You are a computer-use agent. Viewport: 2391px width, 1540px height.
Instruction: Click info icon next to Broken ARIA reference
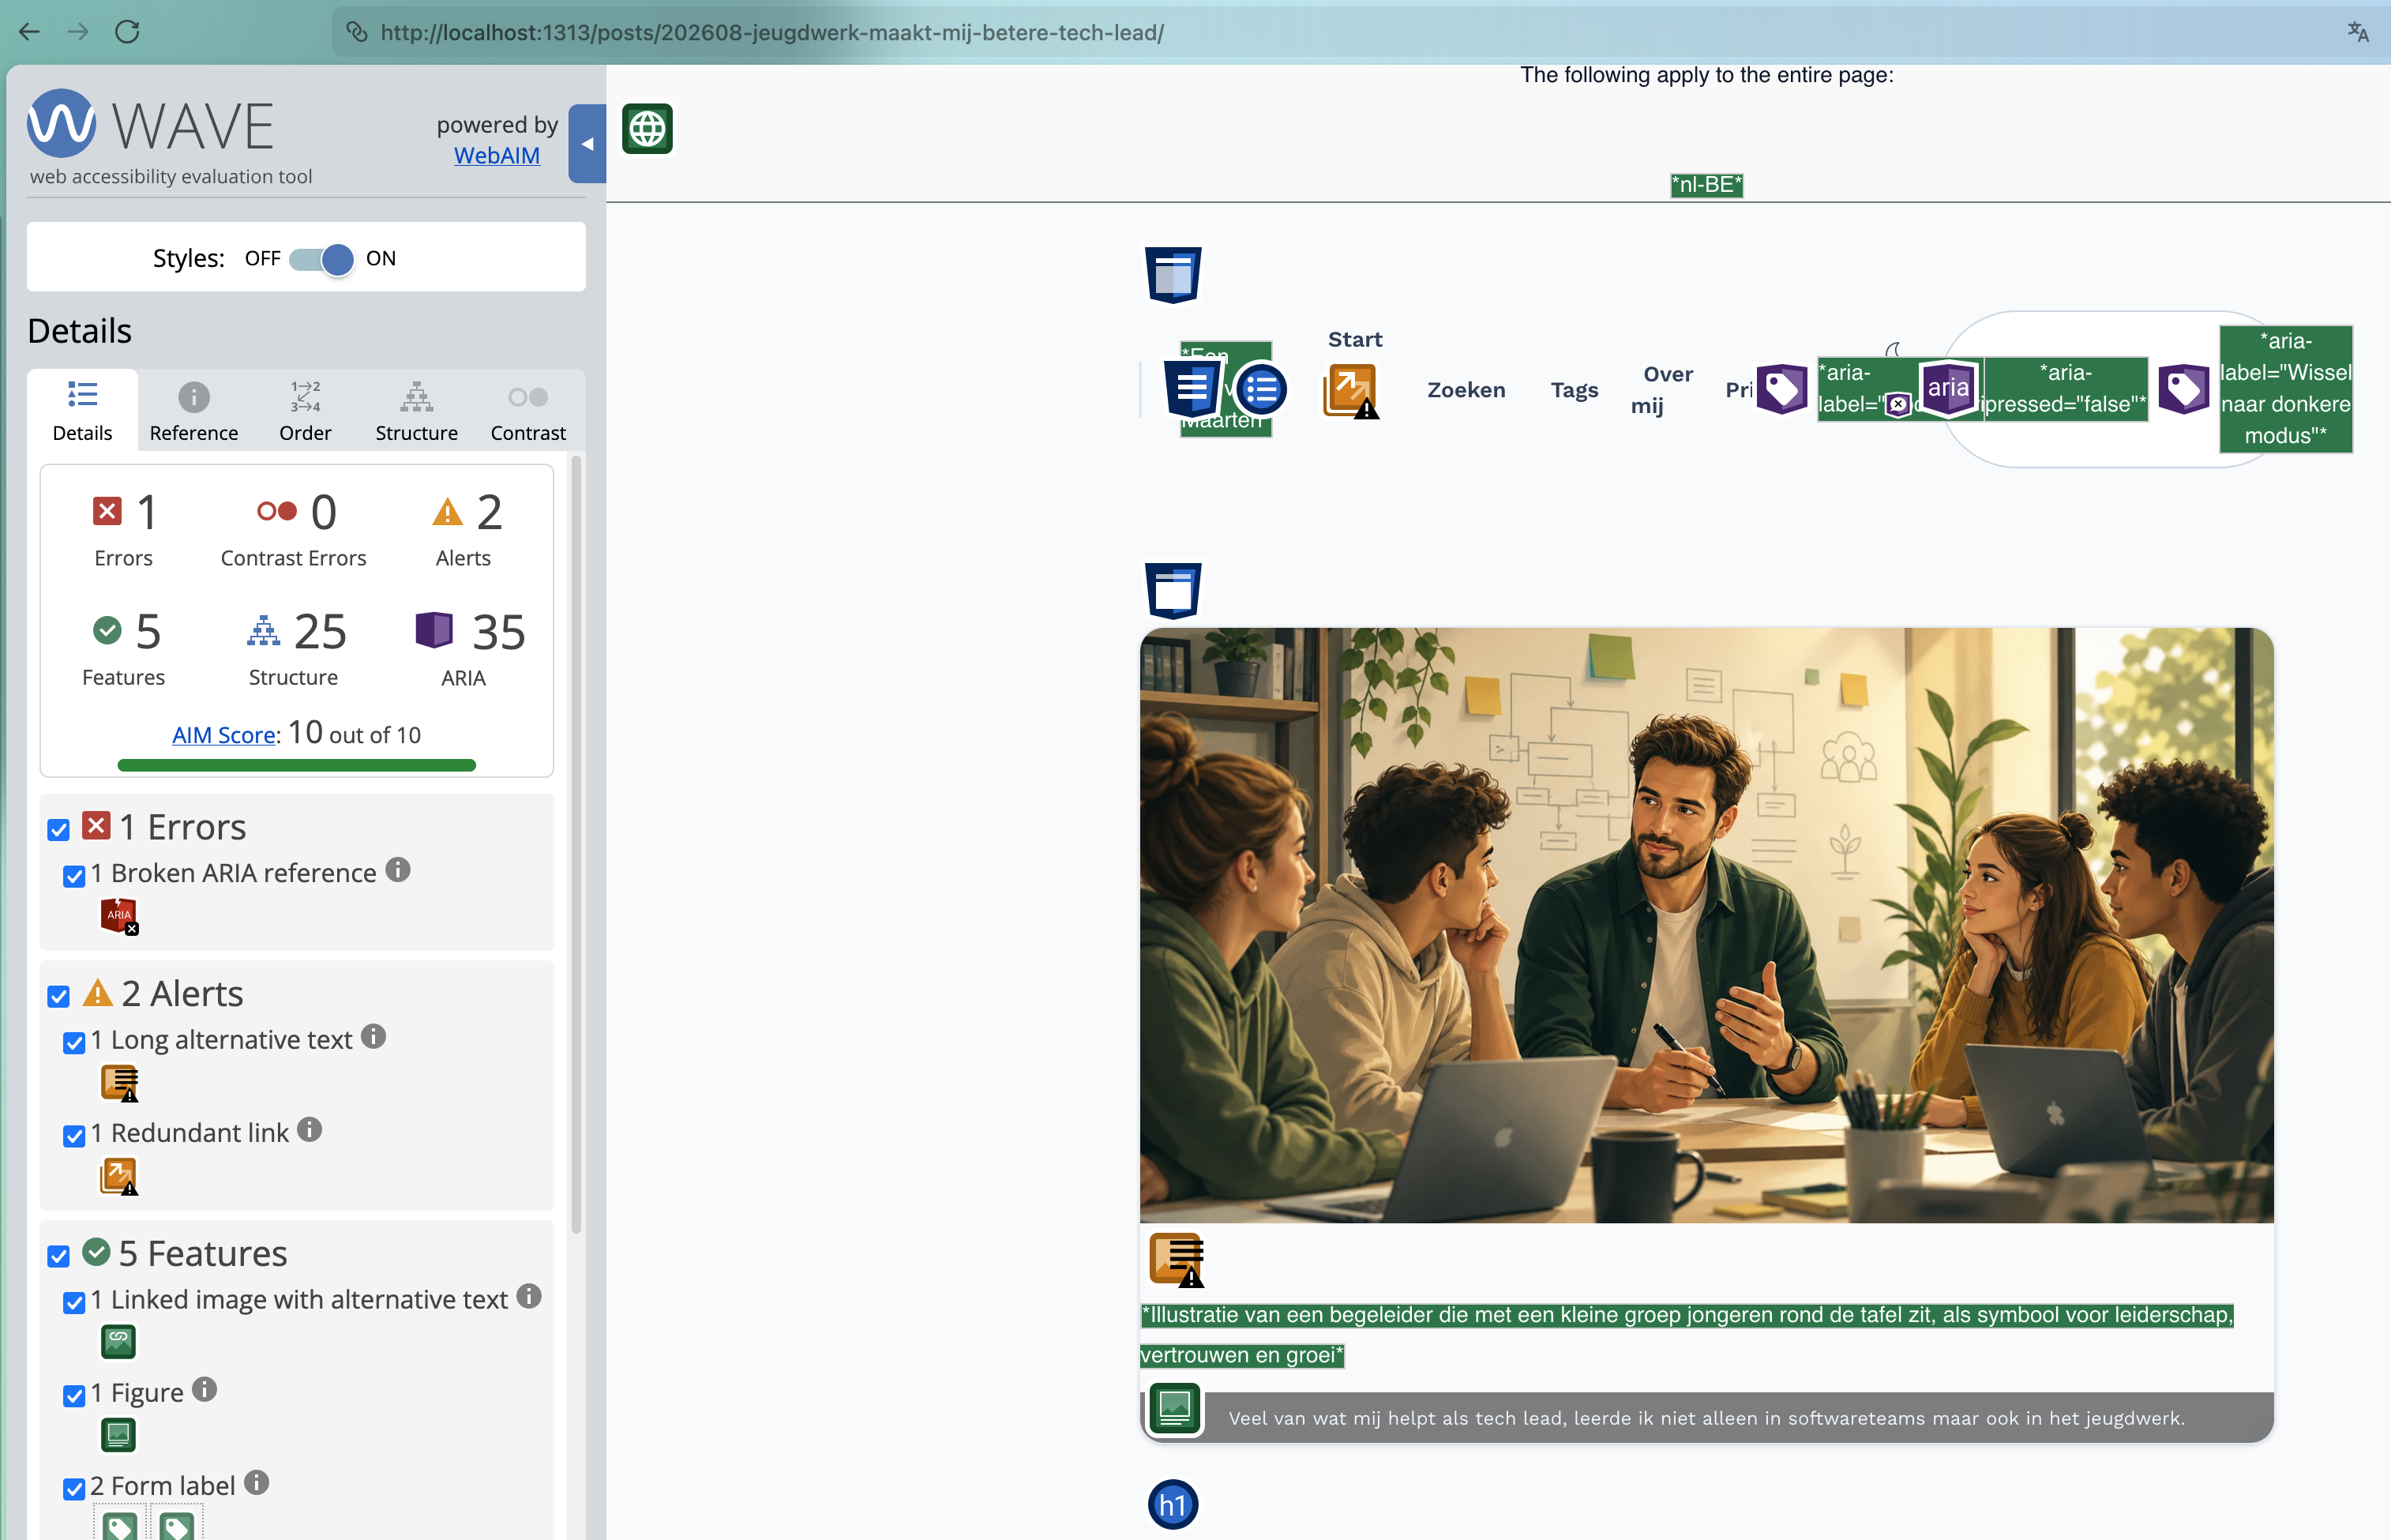coord(398,870)
